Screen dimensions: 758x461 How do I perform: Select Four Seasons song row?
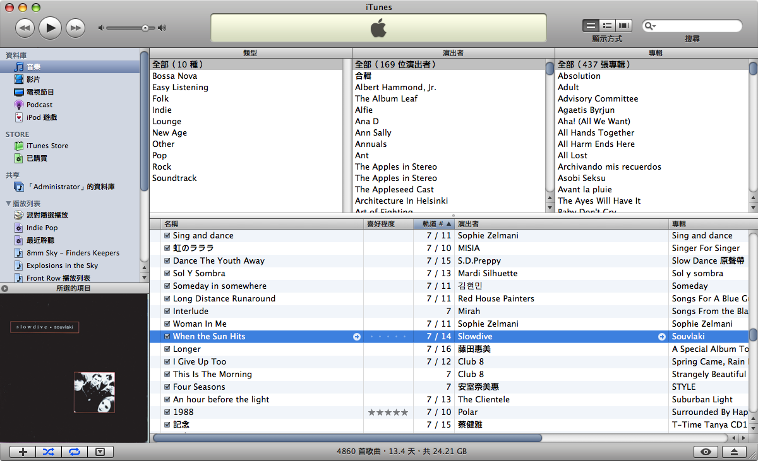(448, 387)
